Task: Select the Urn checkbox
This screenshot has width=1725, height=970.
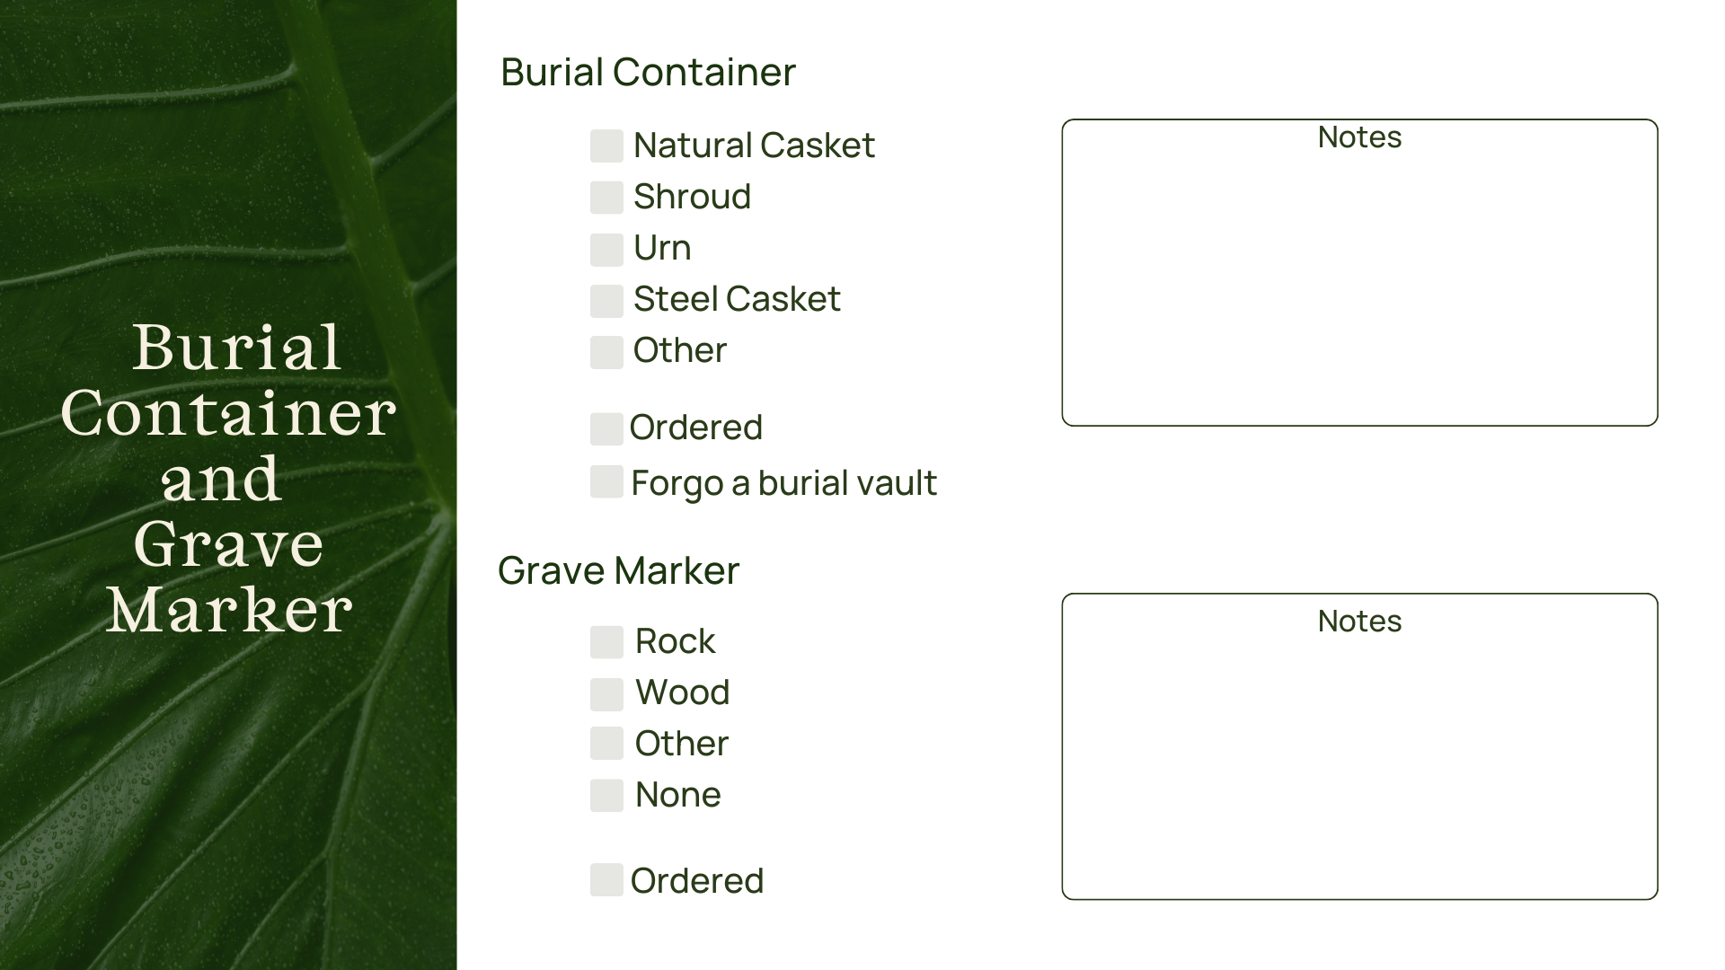Action: [606, 249]
